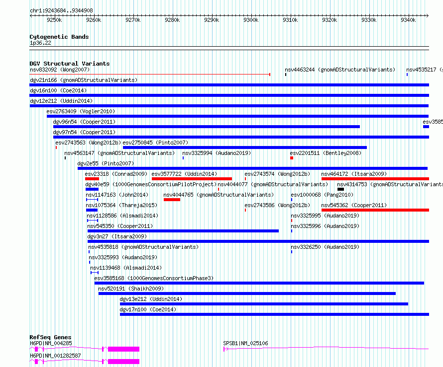443x367 pixels.
Task: Click the red esv3577722 variant bar
Action: coord(192,179)
